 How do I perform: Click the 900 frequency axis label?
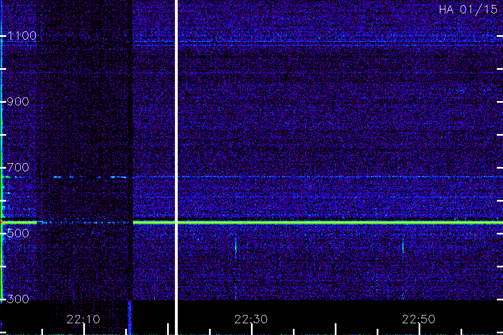click(18, 102)
